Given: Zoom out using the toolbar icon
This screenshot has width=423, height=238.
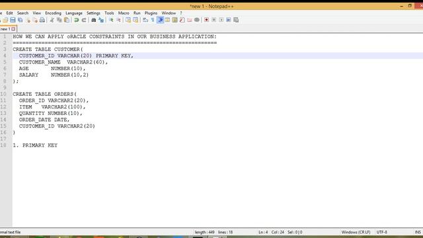Looking at the screenshot, I should pyautogui.click(x=118, y=20).
